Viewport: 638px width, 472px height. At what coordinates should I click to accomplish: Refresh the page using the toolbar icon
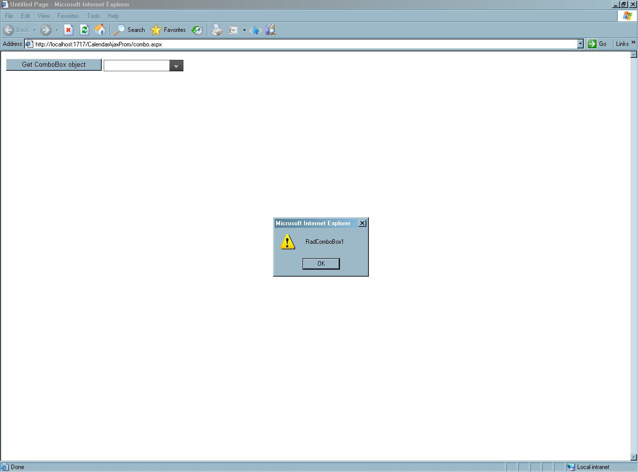coord(84,30)
